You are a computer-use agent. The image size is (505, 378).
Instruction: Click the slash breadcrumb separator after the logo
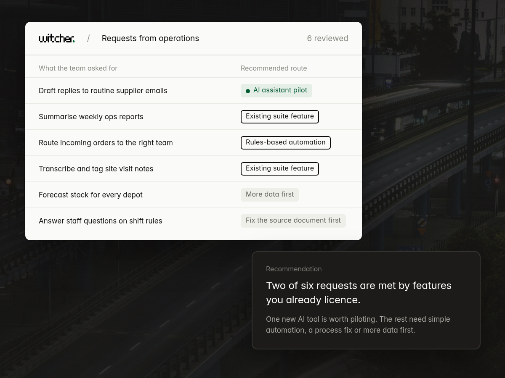[x=88, y=39]
